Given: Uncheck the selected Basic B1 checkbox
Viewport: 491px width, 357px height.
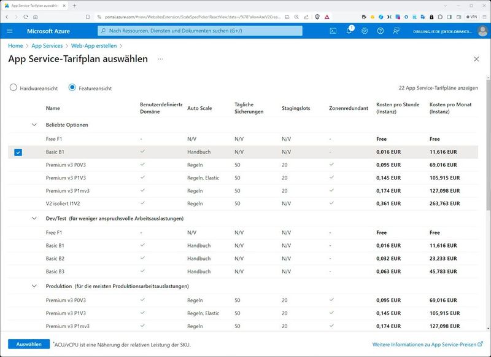Looking at the screenshot, I should (x=18, y=152).
